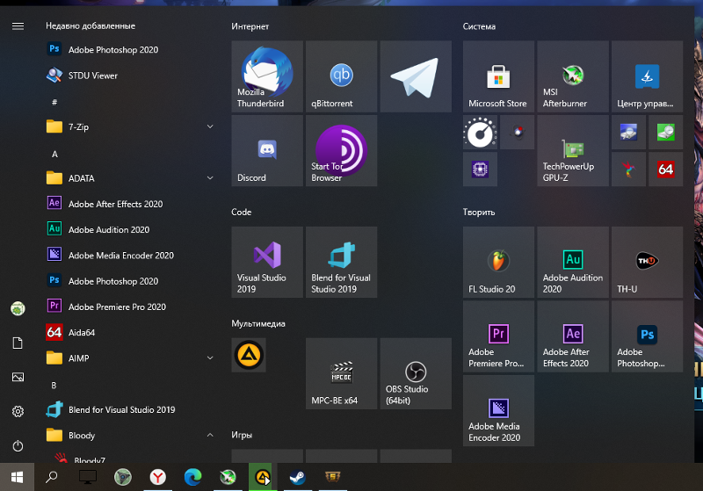Open TechPowerUp GPU-Z tile

pos(573,151)
